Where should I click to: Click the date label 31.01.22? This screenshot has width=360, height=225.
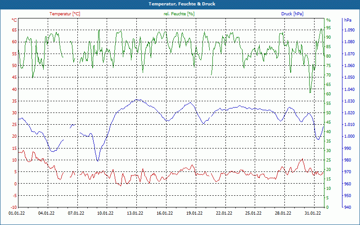coord(313,213)
